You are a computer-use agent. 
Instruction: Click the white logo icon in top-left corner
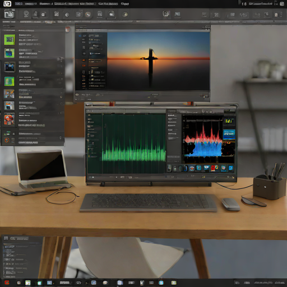point(7,4)
